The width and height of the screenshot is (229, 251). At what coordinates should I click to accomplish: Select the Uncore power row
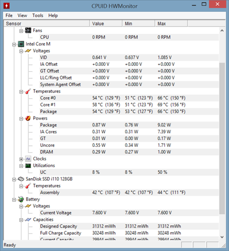pos(129,145)
